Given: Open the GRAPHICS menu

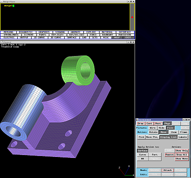Looking at the screenshot, I should (x=44, y=32).
